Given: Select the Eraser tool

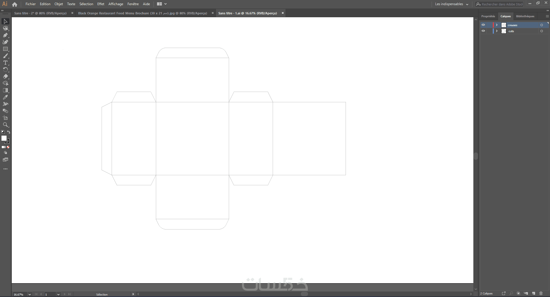Looking at the screenshot, I should (x=5, y=77).
